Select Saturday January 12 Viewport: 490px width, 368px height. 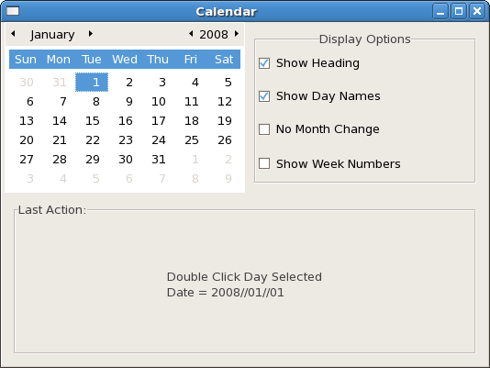(x=225, y=102)
